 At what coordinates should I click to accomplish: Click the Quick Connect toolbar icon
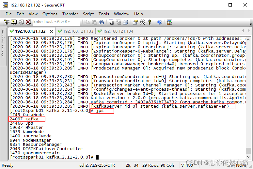click(x=14, y=22)
